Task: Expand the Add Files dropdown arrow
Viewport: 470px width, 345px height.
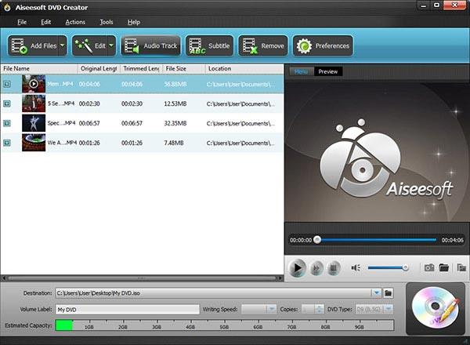Action: coord(63,45)
